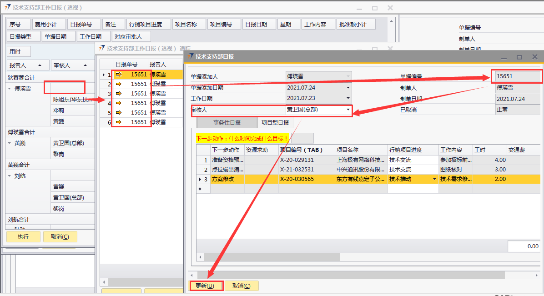The height and width of the screenshot is (296, 544).
Task: Open the 技术推动 dropdown in row 3
Action: pyautogui.click(x=434, y=179)
